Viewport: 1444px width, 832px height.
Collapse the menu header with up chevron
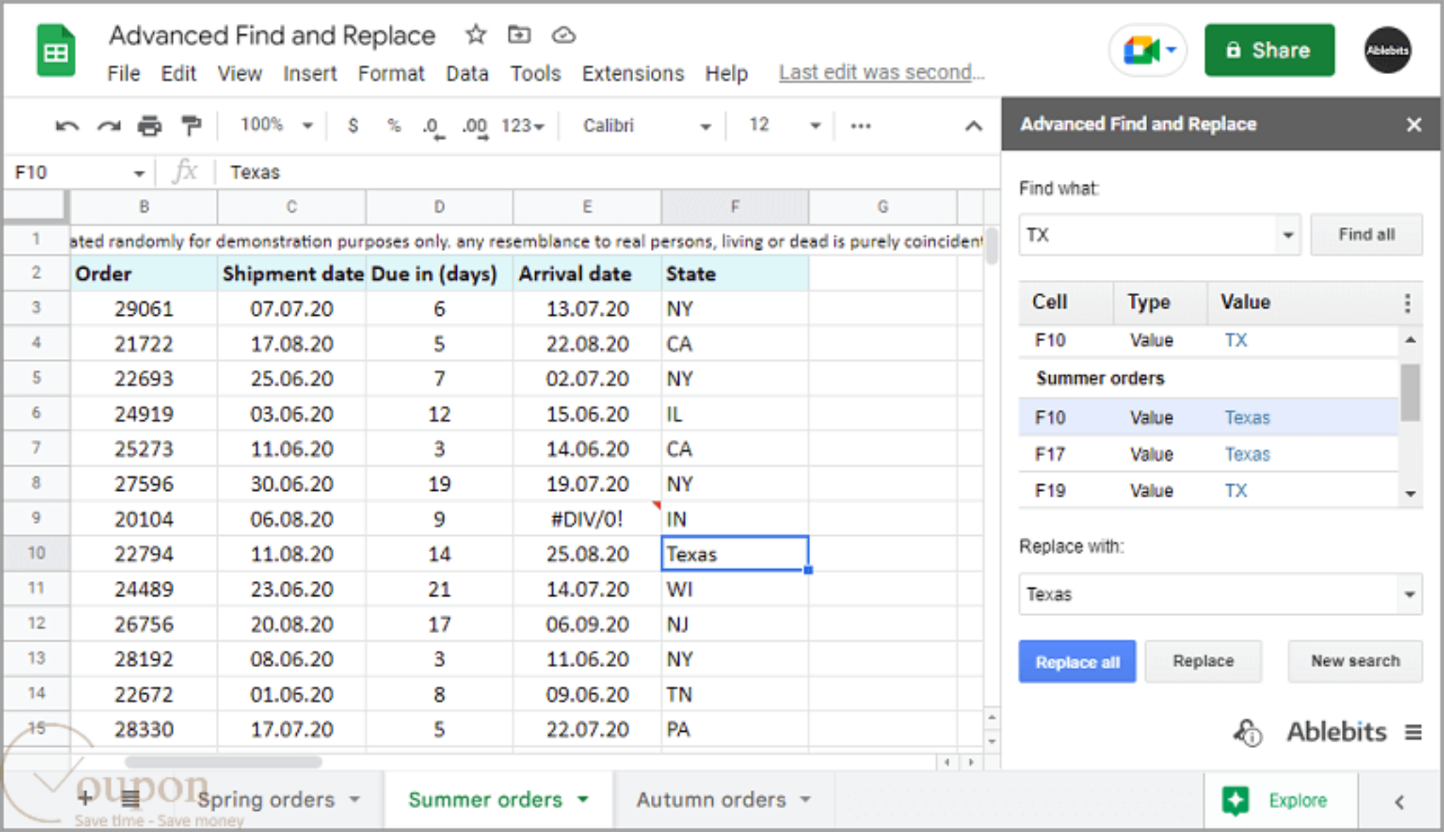coord(973,126)
